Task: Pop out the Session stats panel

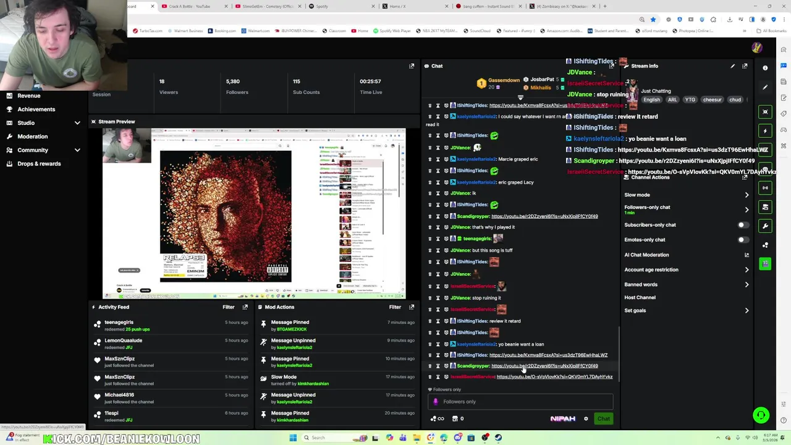Action: click(x=412, y=66)
